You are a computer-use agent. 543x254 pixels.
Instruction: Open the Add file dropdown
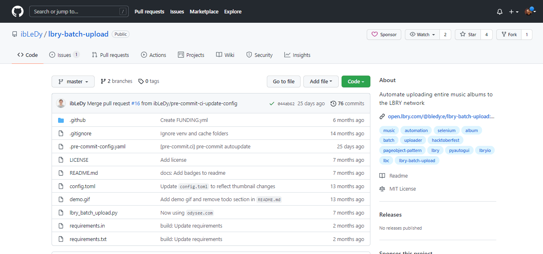click(x=321, y=82)
